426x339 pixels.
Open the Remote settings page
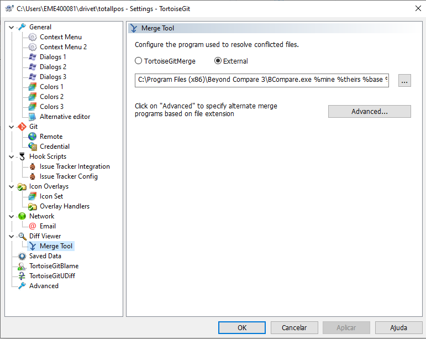pyautogui.click(x=51, y=137)
